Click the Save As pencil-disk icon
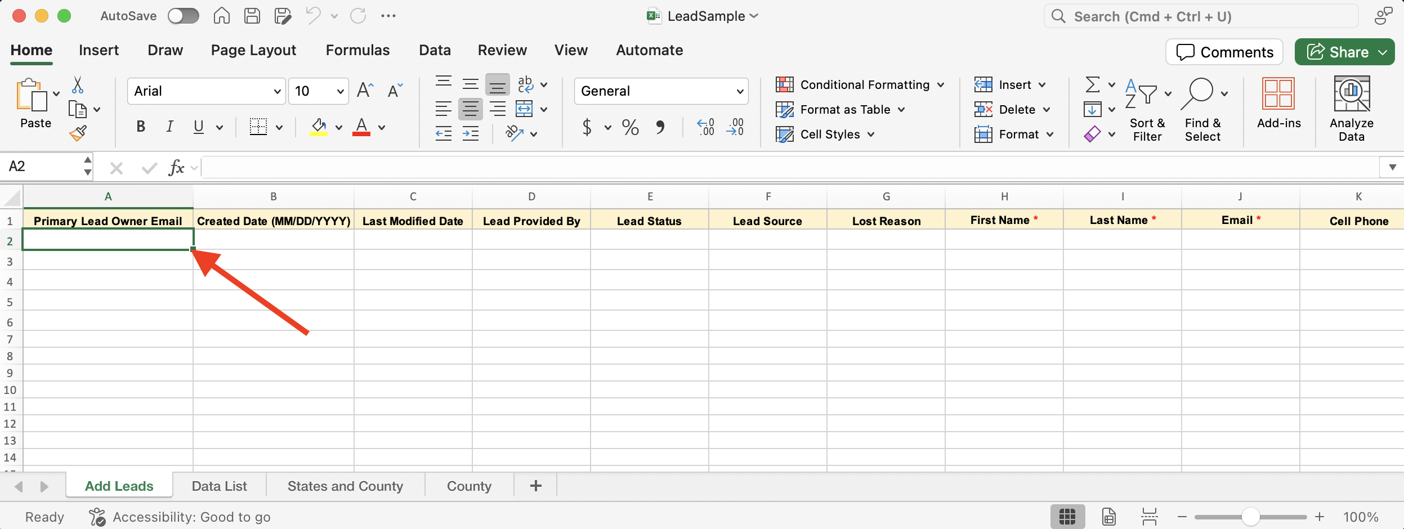 coord(283,16)
